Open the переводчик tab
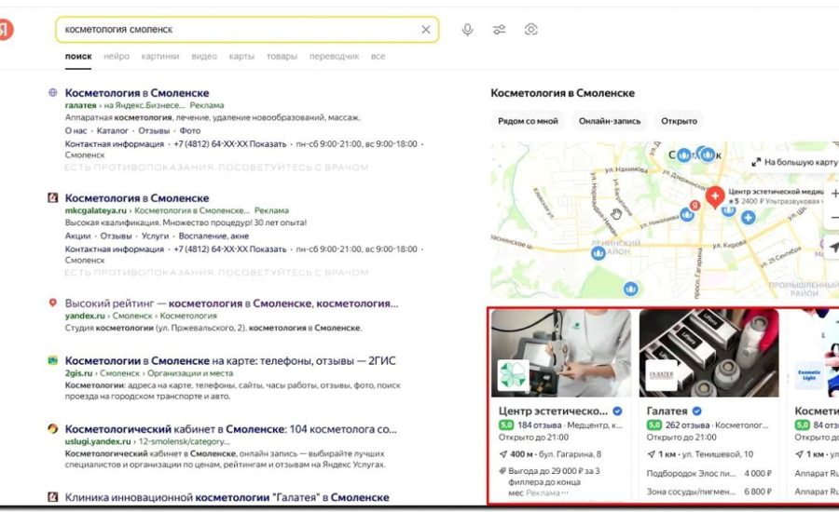The width and height of the screenshot is (839, 512). pos(334,56)
